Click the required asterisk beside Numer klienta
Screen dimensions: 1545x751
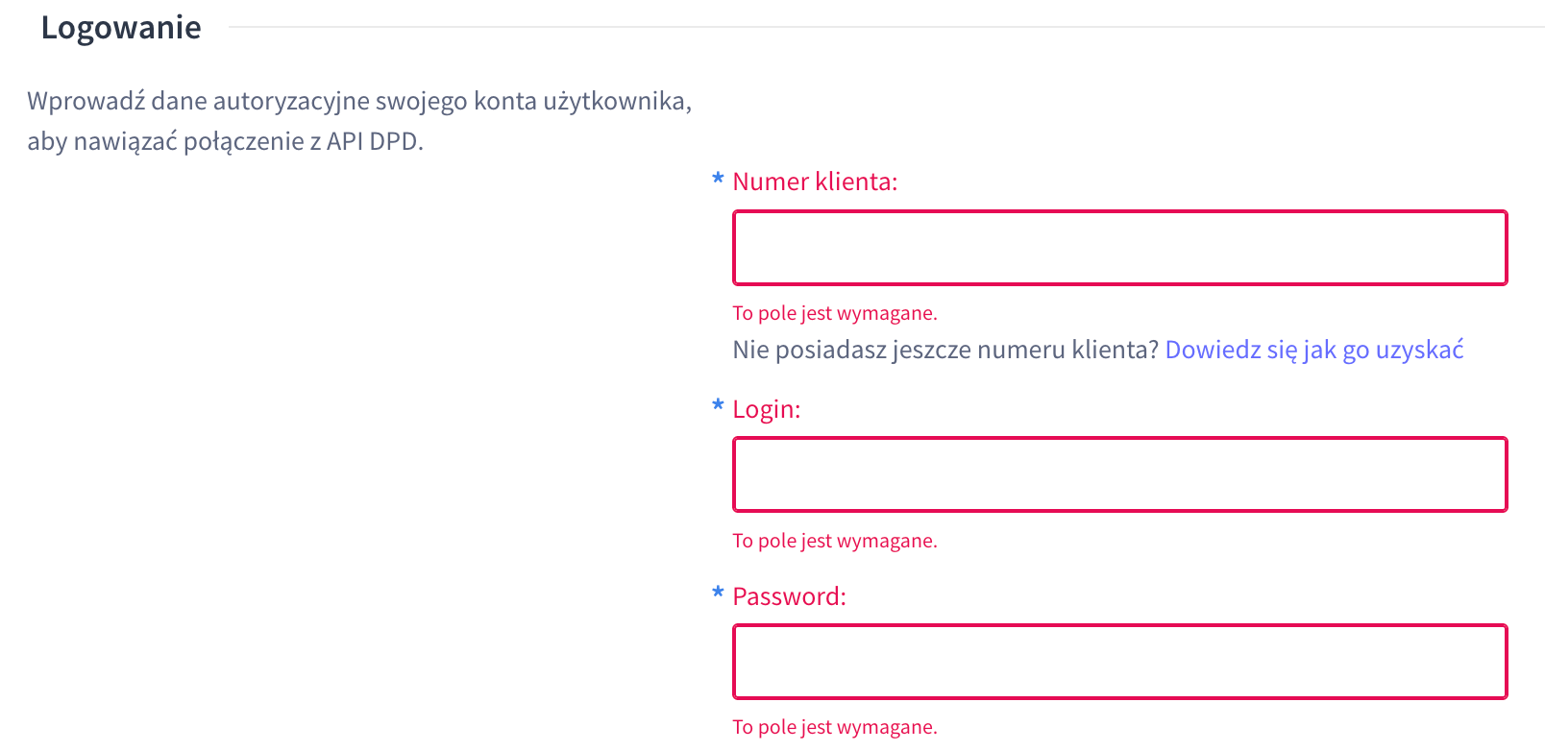point(717,180)
